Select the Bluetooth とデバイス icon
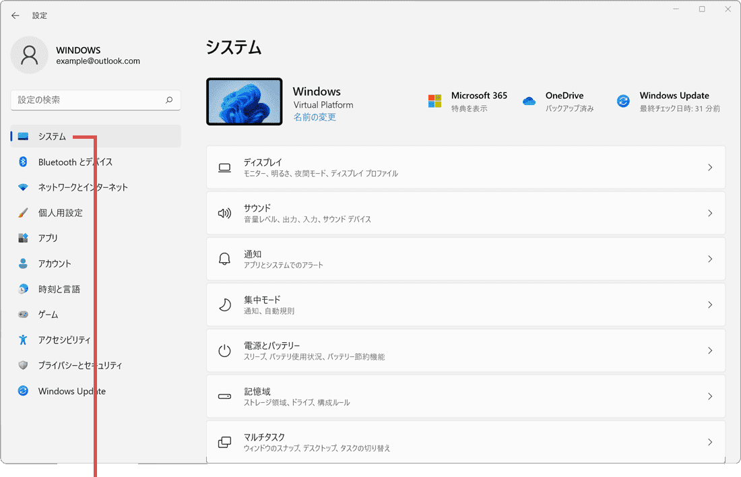The height and width of the screenshot is (477, 741). coord(24,162)
